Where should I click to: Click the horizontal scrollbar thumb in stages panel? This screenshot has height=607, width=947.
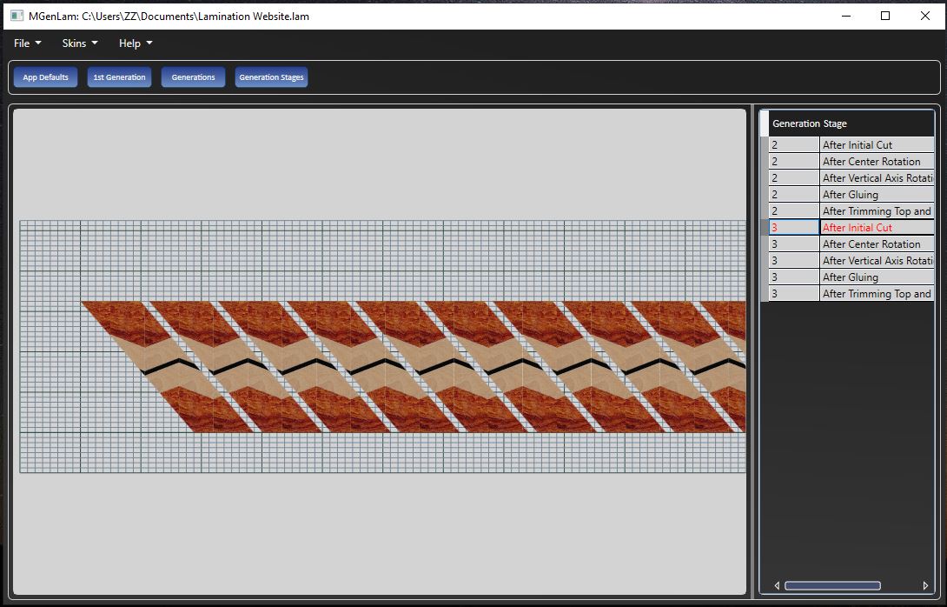coord(832,585)
